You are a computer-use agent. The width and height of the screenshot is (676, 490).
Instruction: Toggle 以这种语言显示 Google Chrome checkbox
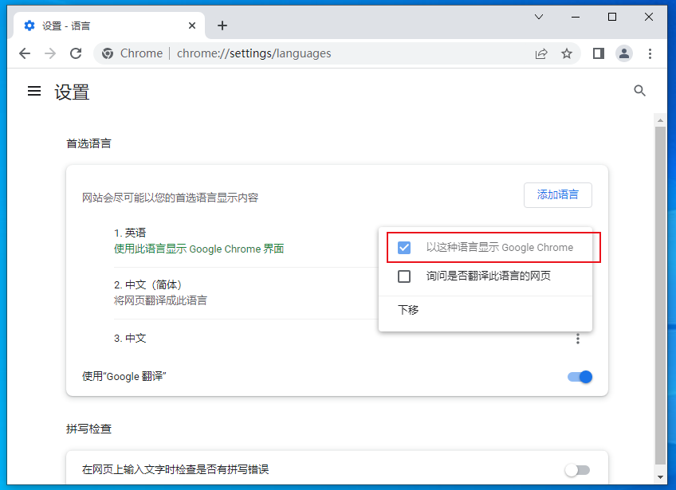pyautogui.click(x=404, y=247)
